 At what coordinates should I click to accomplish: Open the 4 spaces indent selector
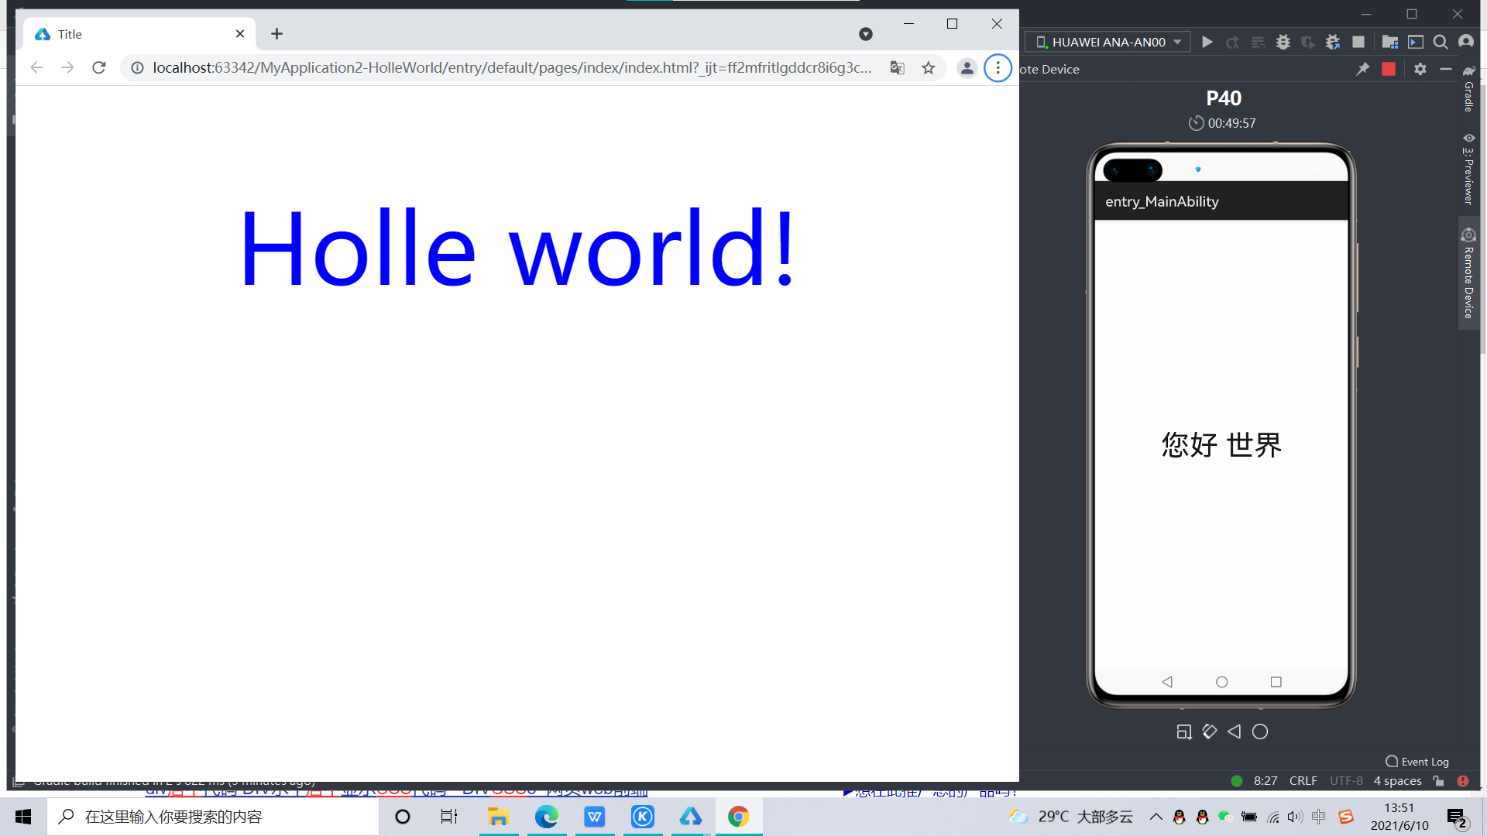[1397, 780]
